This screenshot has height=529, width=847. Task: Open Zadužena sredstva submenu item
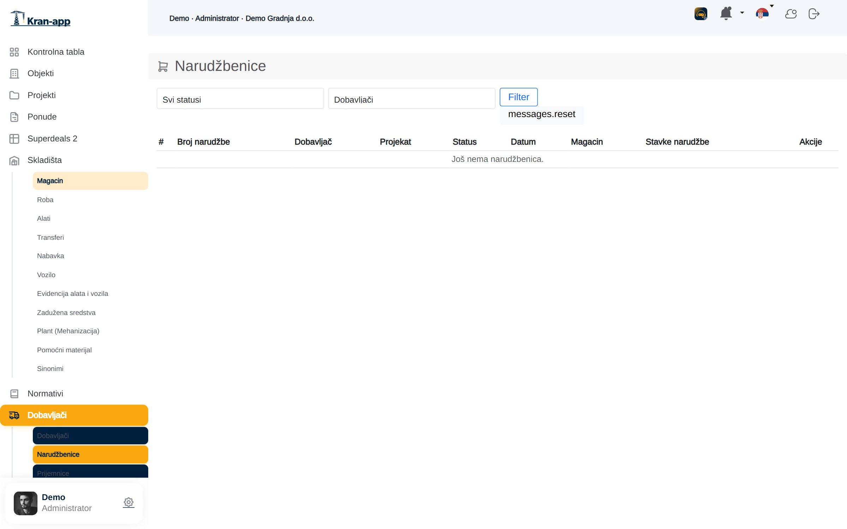pyautogui.click(x=90, y=312)
